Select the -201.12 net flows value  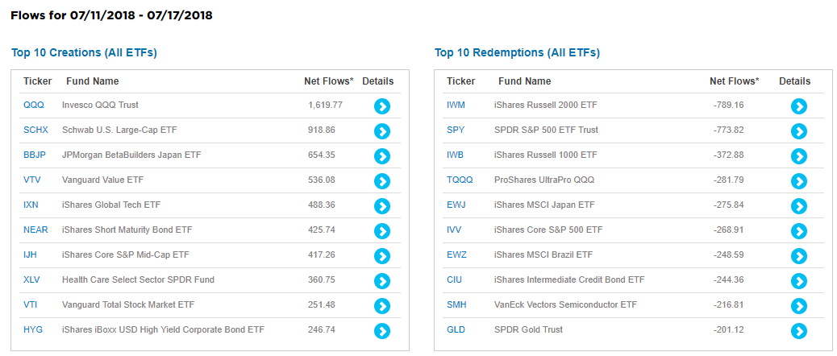pos(728,330)
